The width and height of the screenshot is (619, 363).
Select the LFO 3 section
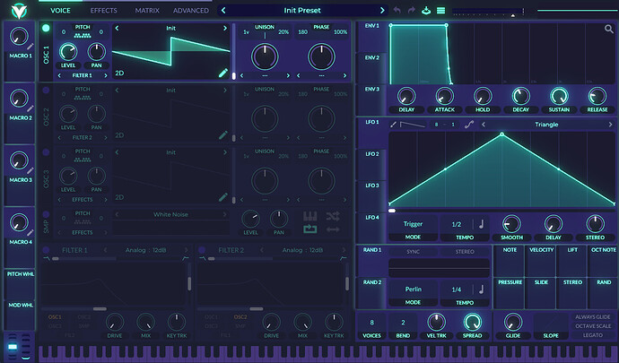pos(371,186)
